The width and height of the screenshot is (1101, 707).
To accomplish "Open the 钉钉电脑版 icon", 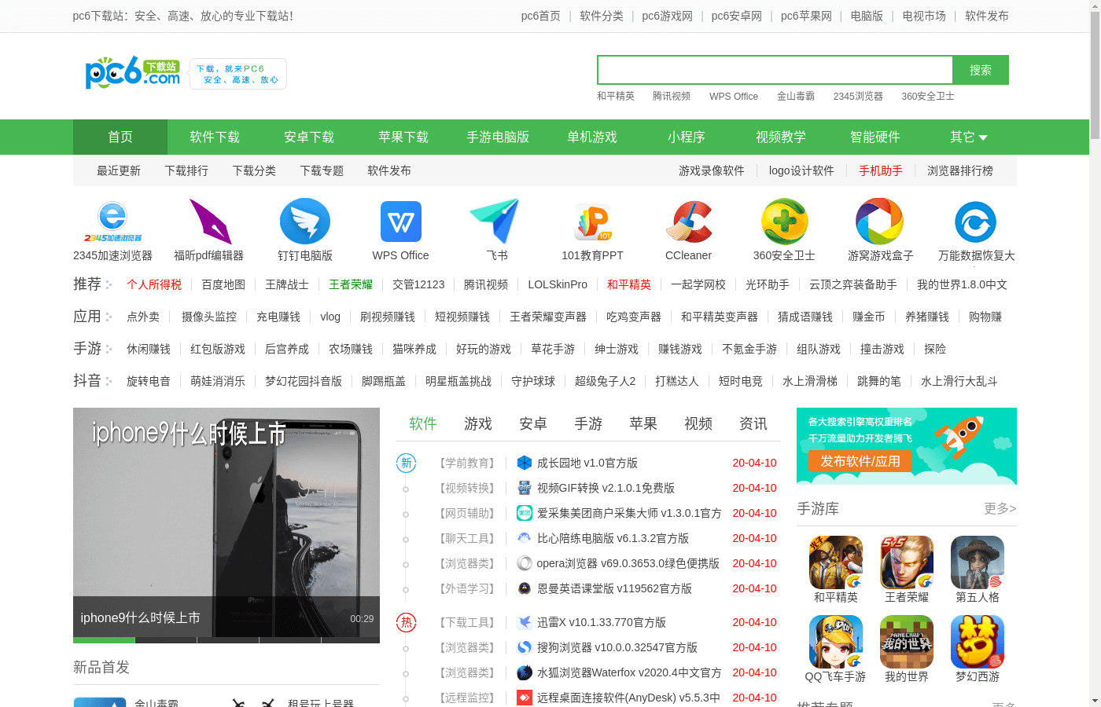I will tap(305, 222).
